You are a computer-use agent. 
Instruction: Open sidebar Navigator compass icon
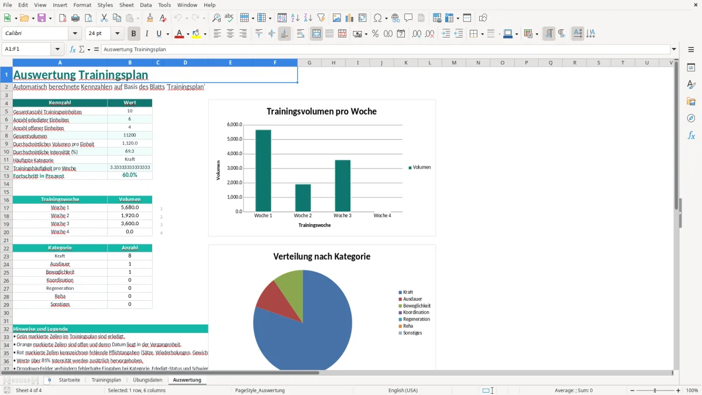point(691,118)
